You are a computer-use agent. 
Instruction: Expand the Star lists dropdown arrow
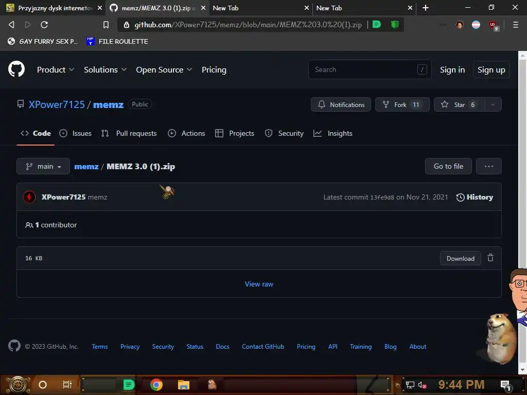click(493, 104)
